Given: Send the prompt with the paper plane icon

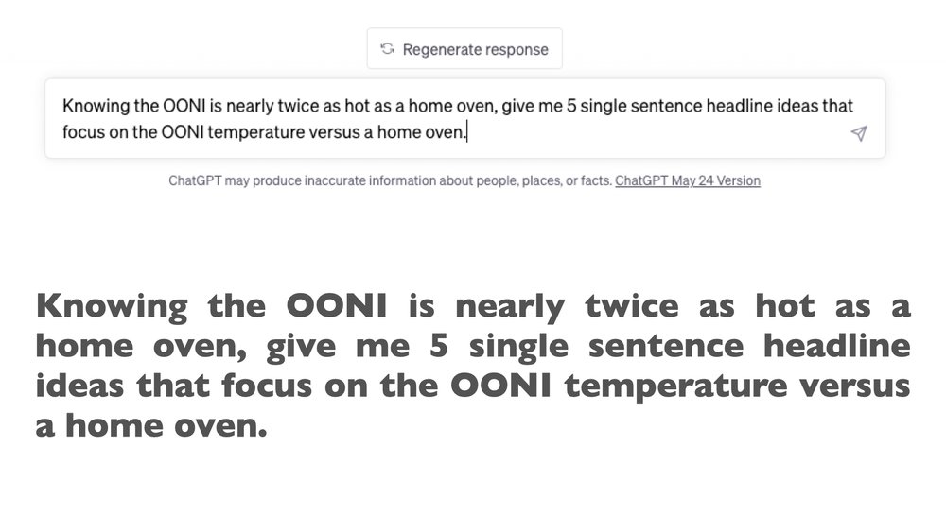Looking at the screenshot, I should coord(859,133).
